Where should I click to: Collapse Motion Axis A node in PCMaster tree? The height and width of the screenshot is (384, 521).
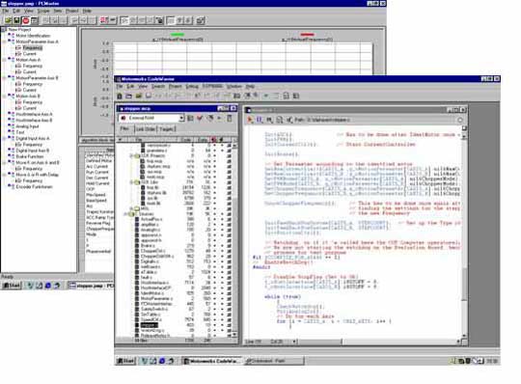[x=4, y=60]
